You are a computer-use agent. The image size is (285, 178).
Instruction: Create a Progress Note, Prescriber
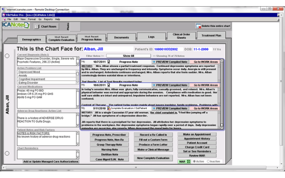109,135
